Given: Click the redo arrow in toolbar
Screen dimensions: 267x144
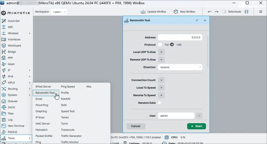Looking at the screenshot, I should pyautogui.click(x=216, y=12).
